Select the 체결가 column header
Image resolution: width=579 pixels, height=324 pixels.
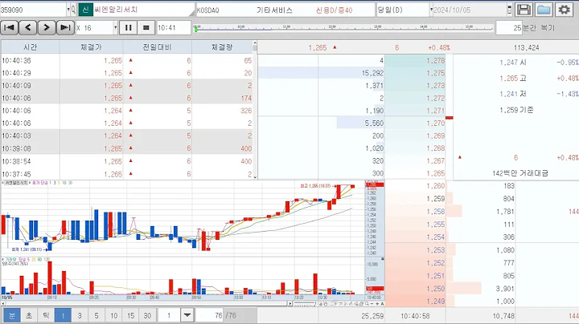(91, 47)
